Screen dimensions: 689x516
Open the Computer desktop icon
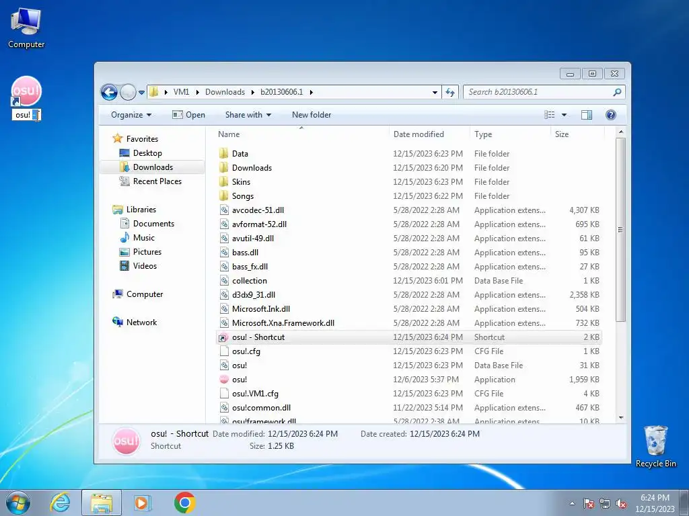26,28
